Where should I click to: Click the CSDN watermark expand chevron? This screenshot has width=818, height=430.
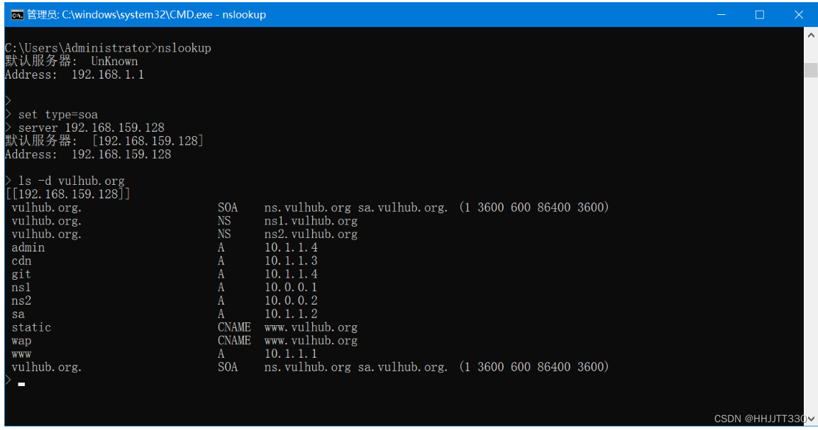tap(811, 418)
